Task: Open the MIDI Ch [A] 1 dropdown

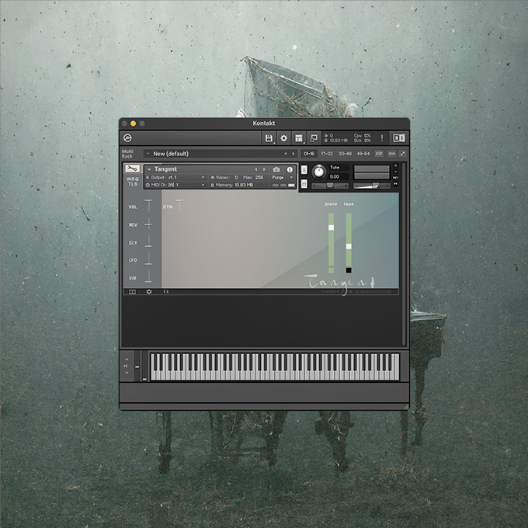Action: coord(175,185)
